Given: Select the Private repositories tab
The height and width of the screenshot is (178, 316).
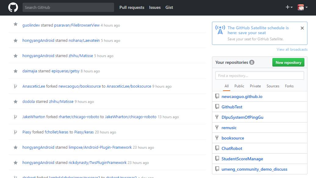Looking at the screenshot, I should tap(255, 86).
